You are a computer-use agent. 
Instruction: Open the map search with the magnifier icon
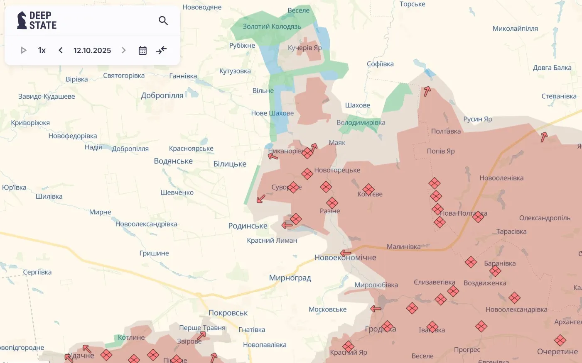point(163,20)
